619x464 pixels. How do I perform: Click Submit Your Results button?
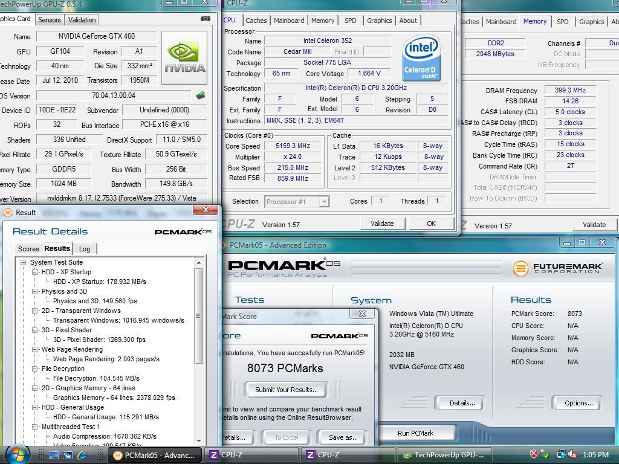click(286, 390)
